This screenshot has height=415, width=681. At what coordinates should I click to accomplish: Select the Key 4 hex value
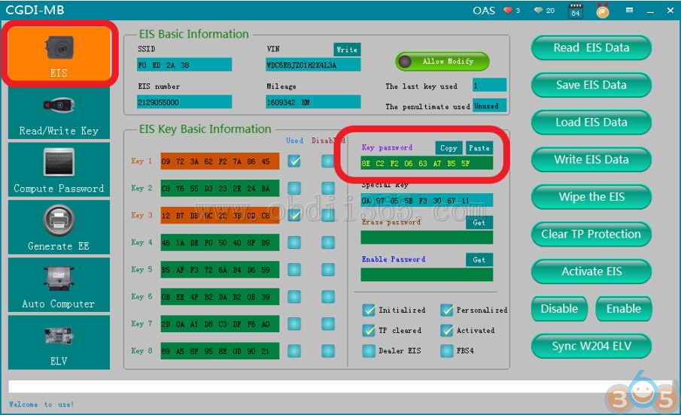pos(220,242)
